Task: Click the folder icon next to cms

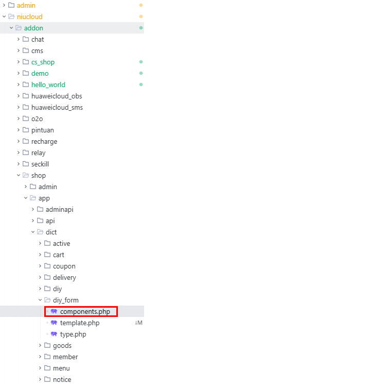Action: 26,51
